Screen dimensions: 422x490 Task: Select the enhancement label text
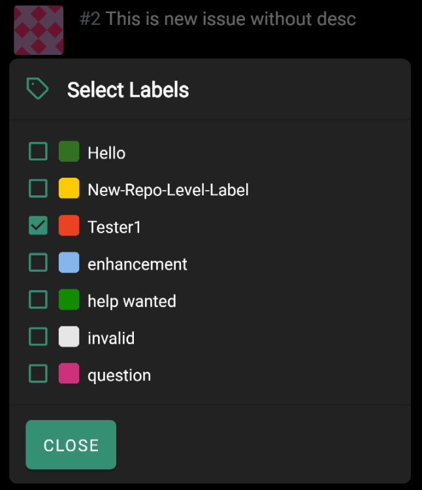(x=137, y=265)
